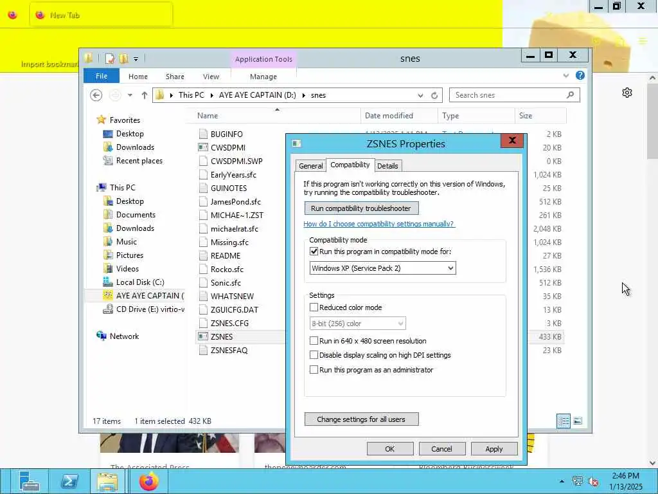This screenshot has height=494, width=658.
Task: Click the CWSDPMI application icon
Action: (203, 147)
